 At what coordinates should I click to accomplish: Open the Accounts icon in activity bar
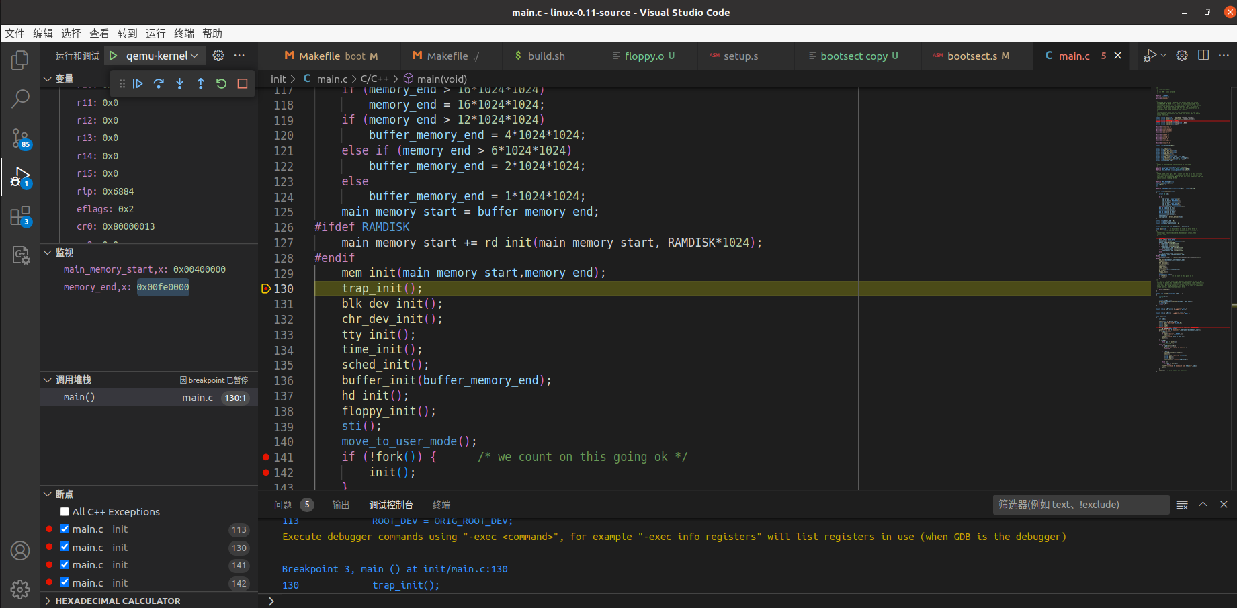click(x=20, y=551)
